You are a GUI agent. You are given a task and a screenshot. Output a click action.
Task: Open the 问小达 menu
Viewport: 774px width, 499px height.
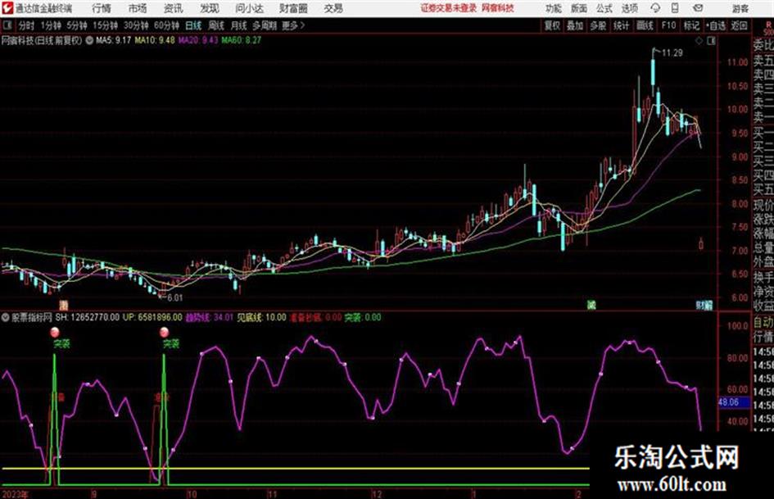[x=249, y=8]
